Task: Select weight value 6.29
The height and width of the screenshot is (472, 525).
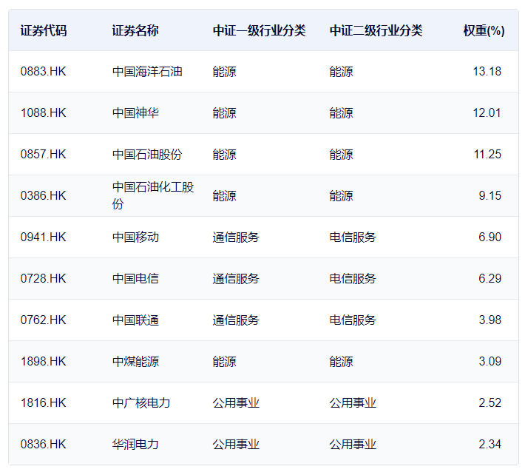Action: click(x=490, y=278)
